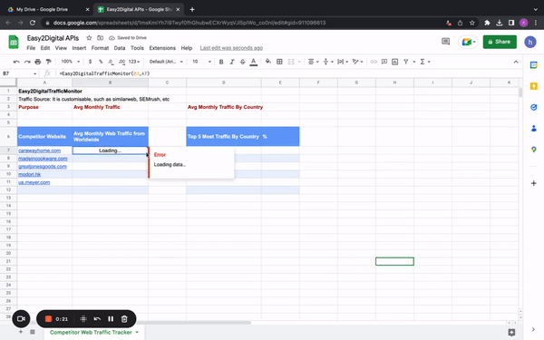Open the Format menu
This screenshot has width=544, height=340.
100,48
